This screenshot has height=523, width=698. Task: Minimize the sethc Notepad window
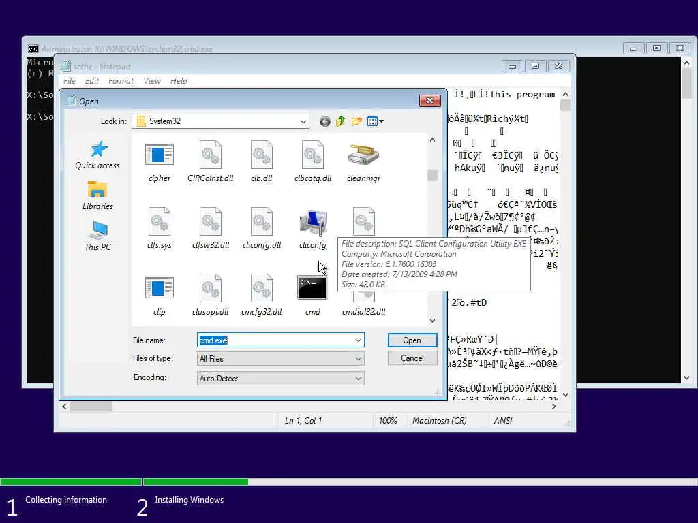tap(513, 66)
